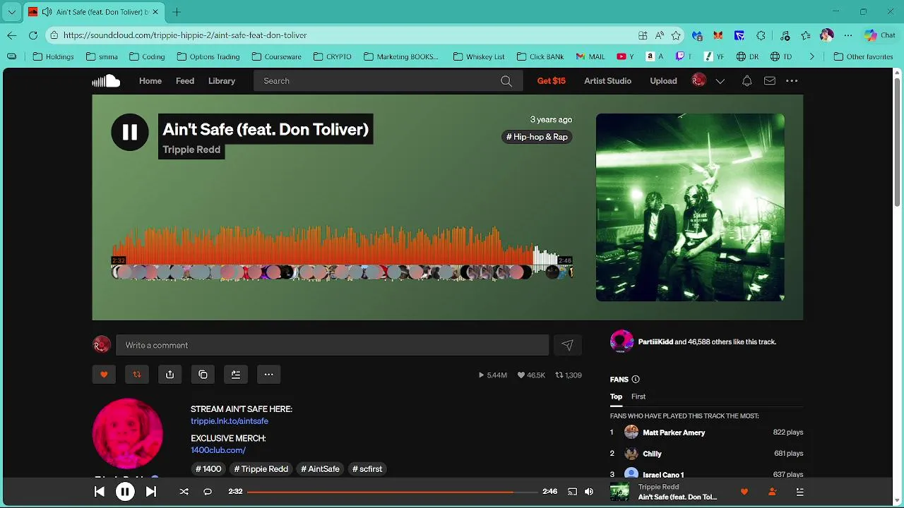Switch to the First fans tab
This screenshot has height=508, width=904.
pos(638,397)
